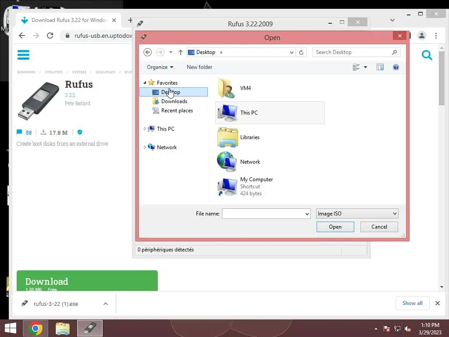Select Desktop under Favorites
This screenshot has width=449, height=337.
pyautogui.click(x=174, y=92)
